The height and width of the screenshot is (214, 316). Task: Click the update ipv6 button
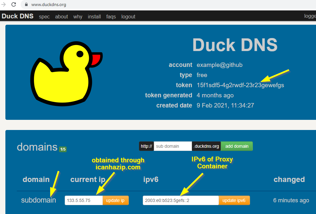pos(234,200)
